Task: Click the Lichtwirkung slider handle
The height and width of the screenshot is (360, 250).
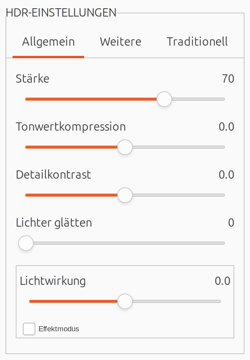Action: (125, 301)
